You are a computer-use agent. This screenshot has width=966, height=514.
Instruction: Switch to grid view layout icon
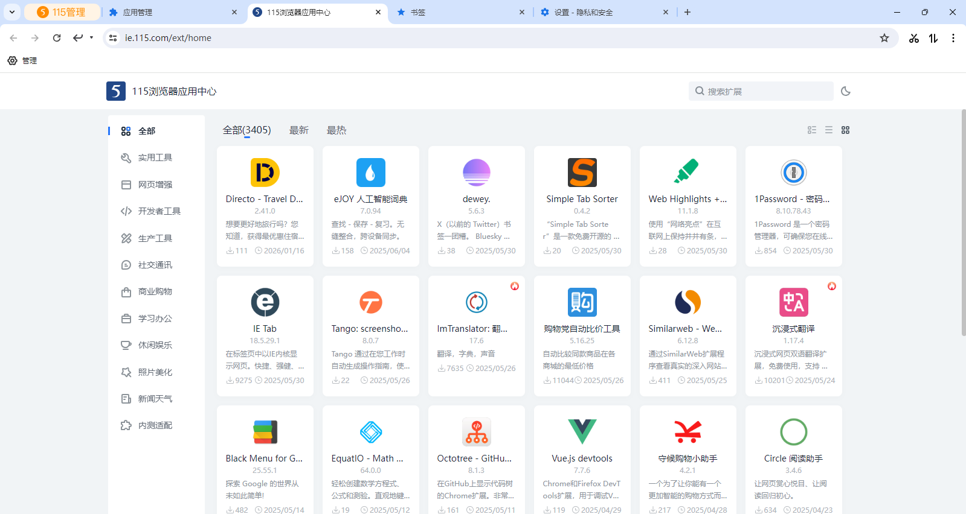tap(845, 130)
